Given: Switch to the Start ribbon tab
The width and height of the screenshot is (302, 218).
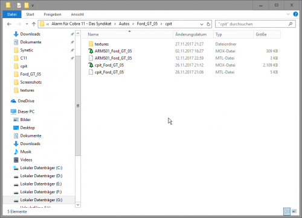Looking at the screenshot, I should [x=30, y=14].
